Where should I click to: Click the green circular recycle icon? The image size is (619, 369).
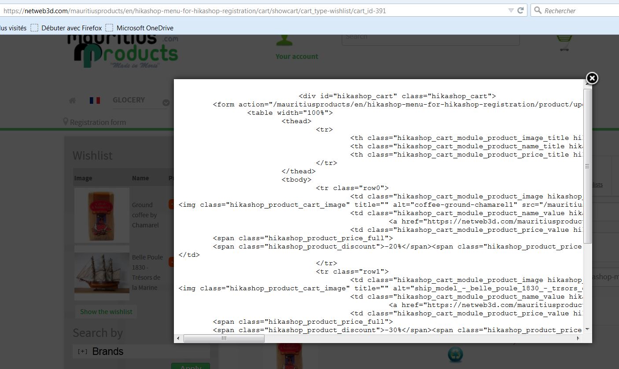tap(455, 354)
